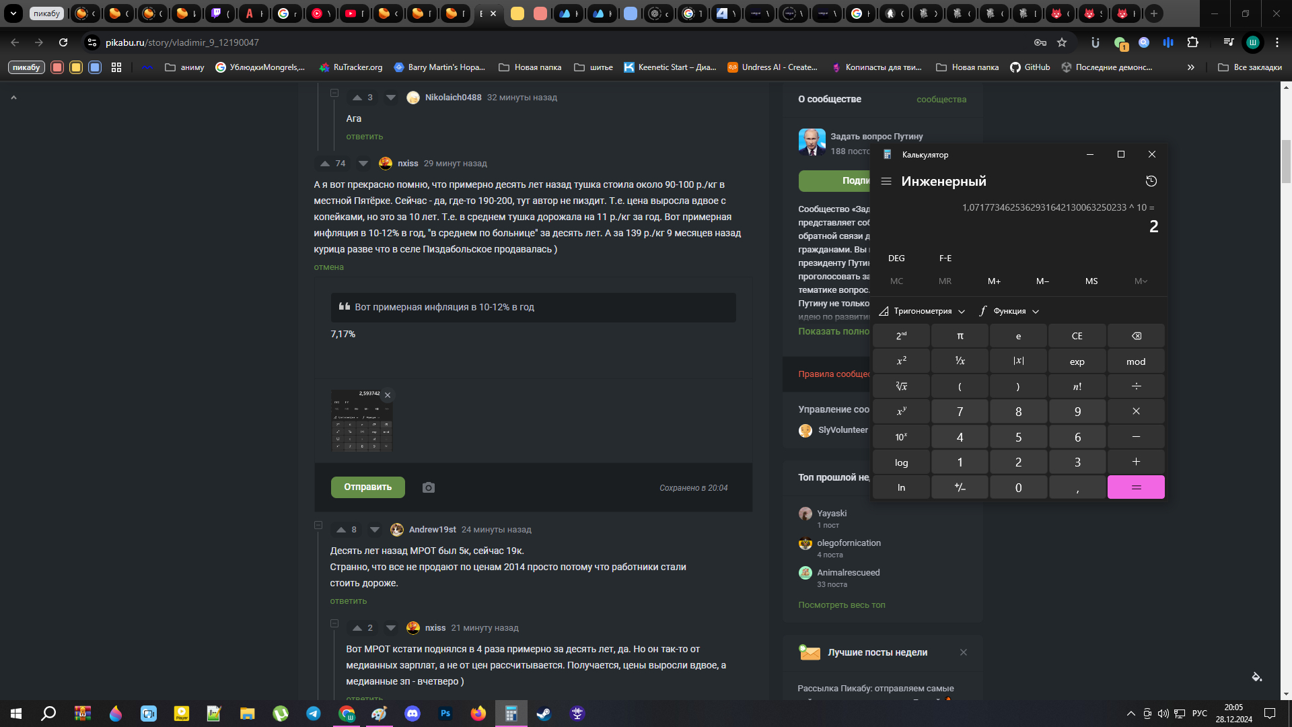Open Новая папка bookmarks folder
This screenshot has height=727, width=1292.
pos(530,67)
